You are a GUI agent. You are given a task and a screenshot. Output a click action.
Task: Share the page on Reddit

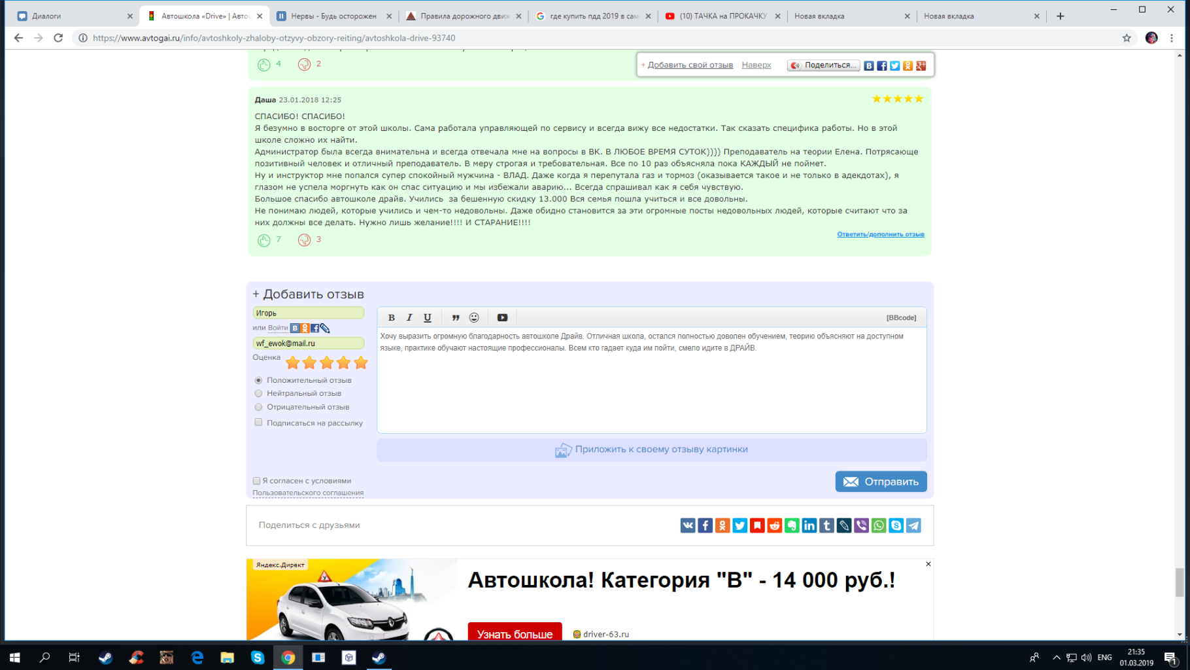(775, 525)
